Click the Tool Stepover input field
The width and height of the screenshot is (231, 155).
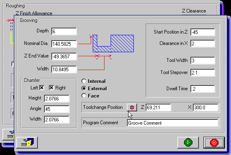click(203, 72)
